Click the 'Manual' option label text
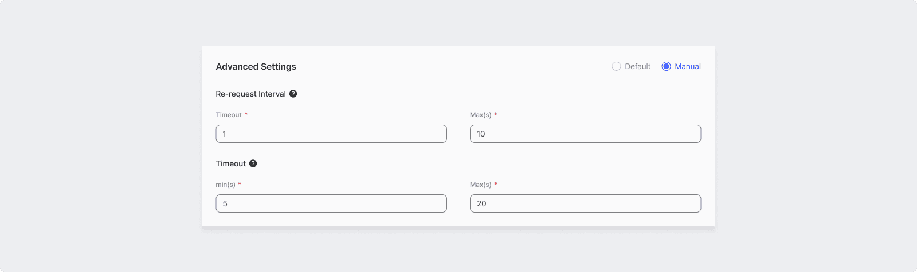The width and height of the screenshot is (917, 272). point(688,66)
